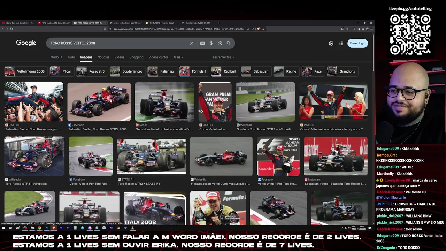Image resolution: width=446 pixels, height=251 pixels.
Task: Select the Sebastian filter chip
Action: coord(256,71)
